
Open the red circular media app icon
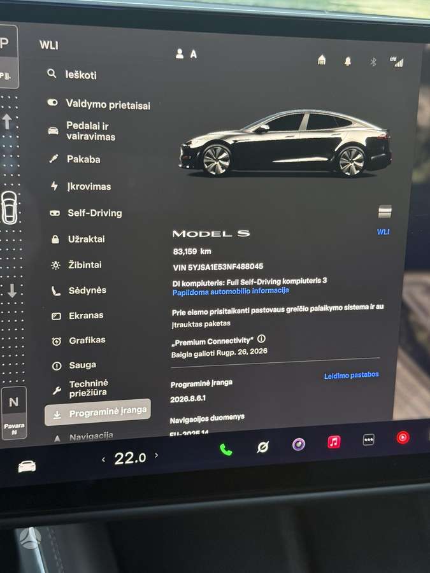(403, 437)
